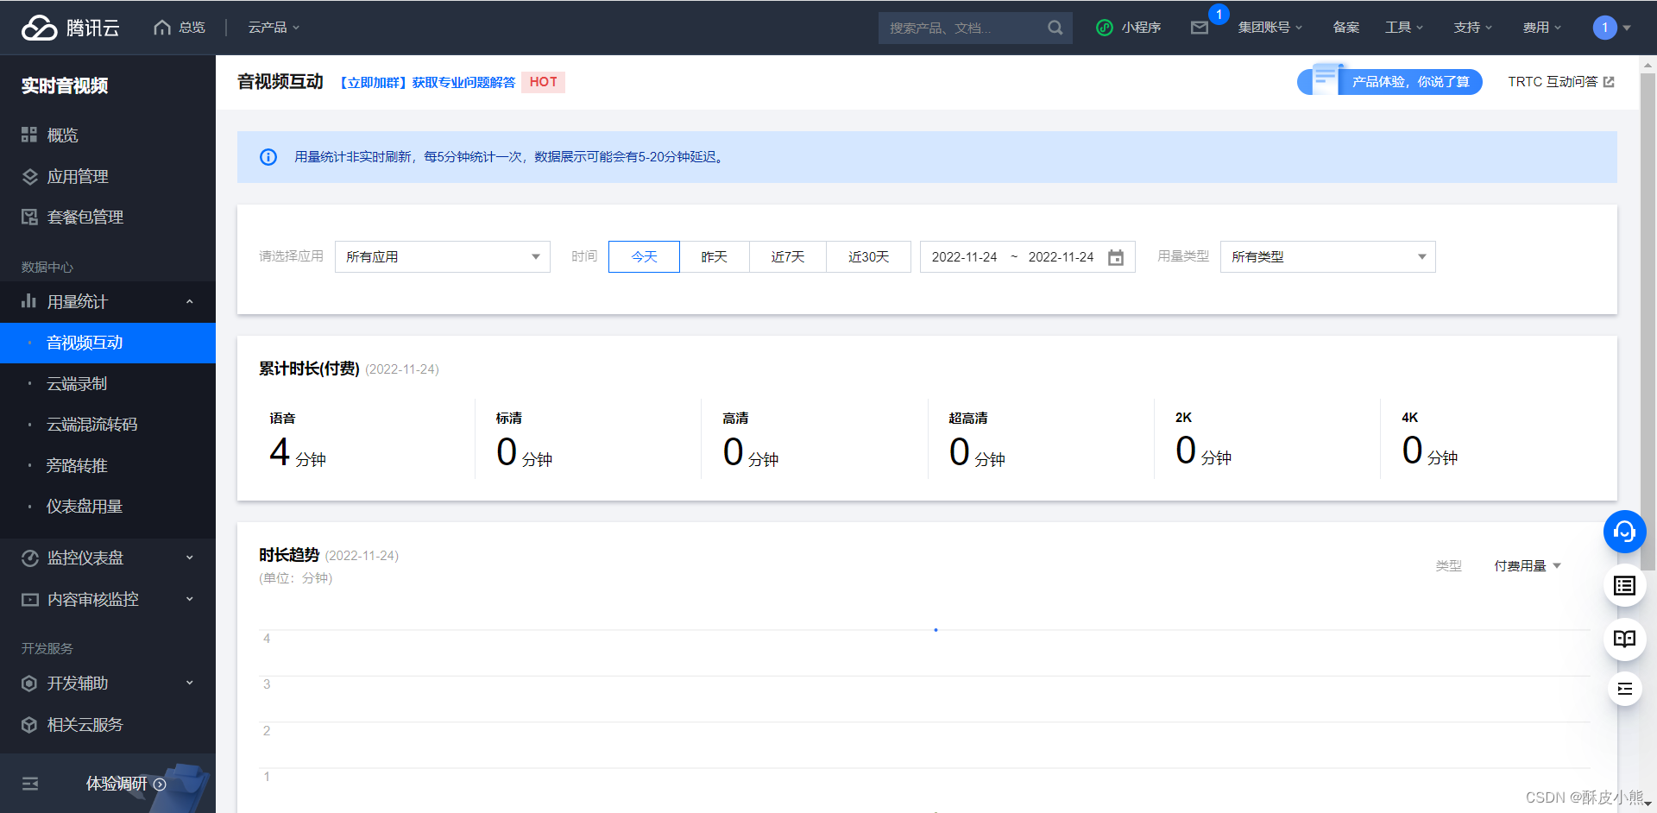Open 体验调研 survey link
This screenshot has width=1657, height=813.
126,784
